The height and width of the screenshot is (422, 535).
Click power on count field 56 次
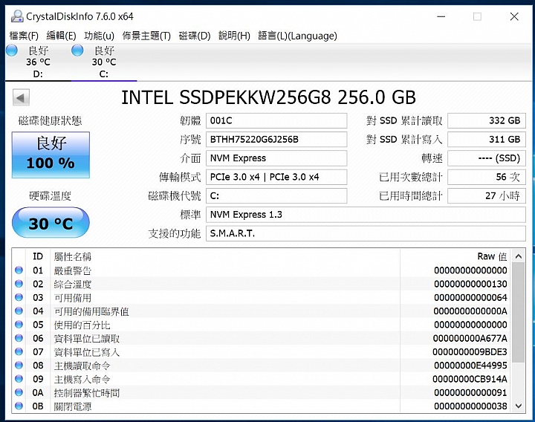point(487,177)
